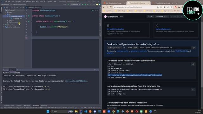Open the Current File run configuration dropdown
This screenshot has width=203, height=114.
pyautogui.click(x=75, y=4)
